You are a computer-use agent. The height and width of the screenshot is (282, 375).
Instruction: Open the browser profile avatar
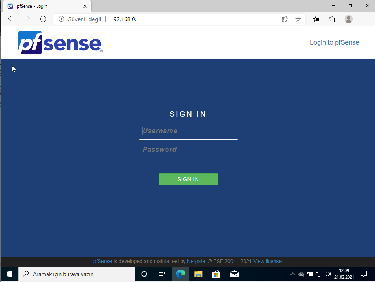pos(349,19)
